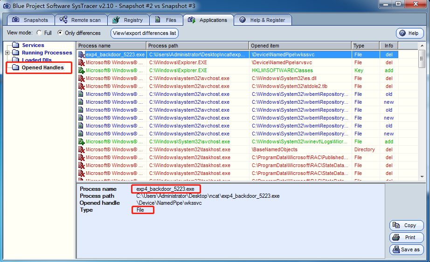Click deleted icon on RAC\Published row
This screenshot has height=262, width=430.
click(82, 157)
